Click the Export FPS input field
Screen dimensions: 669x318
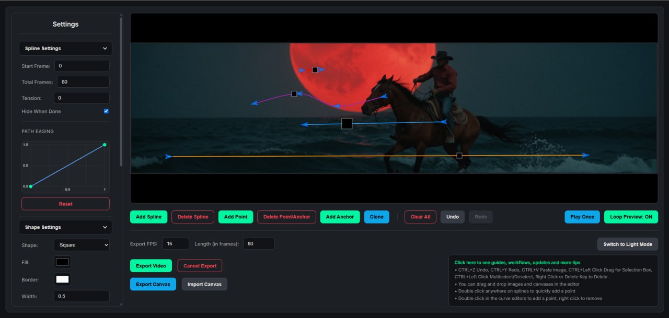175,244
